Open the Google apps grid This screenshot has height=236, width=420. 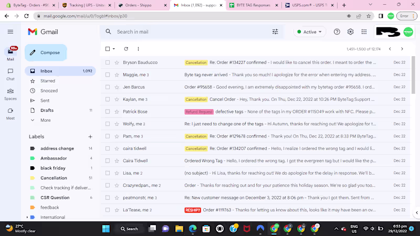[364, 32]
